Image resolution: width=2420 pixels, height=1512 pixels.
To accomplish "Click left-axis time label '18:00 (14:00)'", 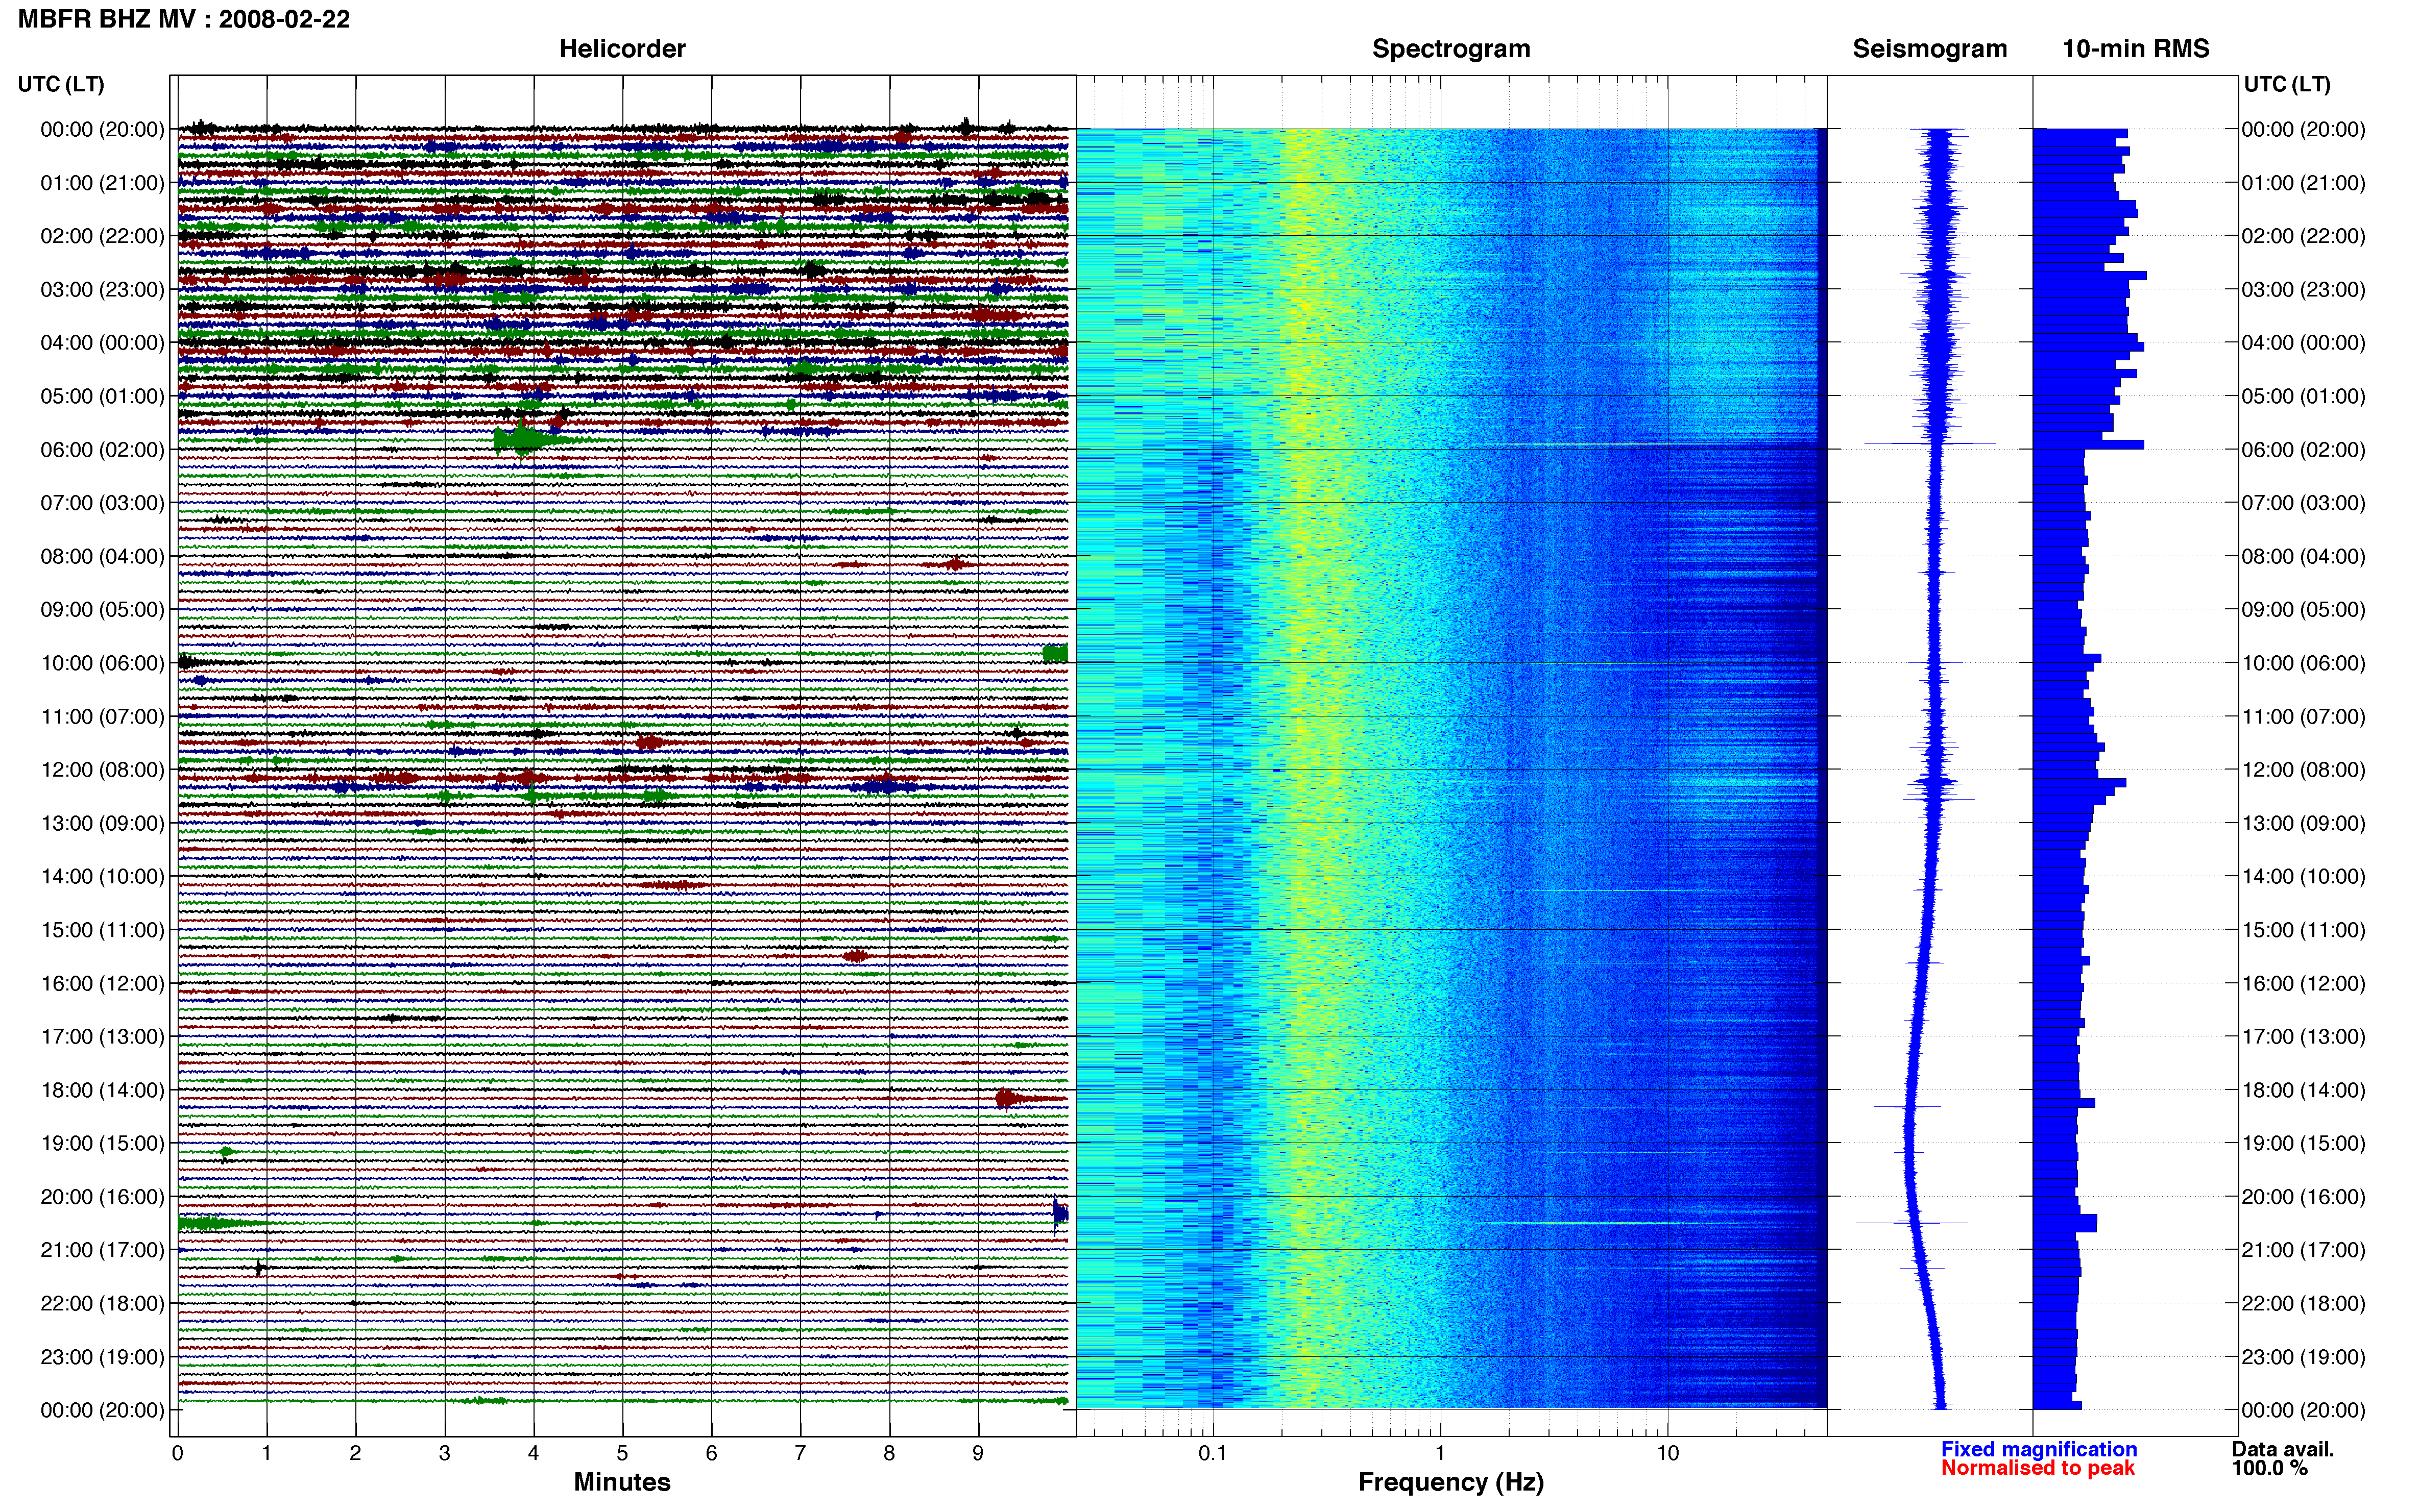I will (102, 1090).
